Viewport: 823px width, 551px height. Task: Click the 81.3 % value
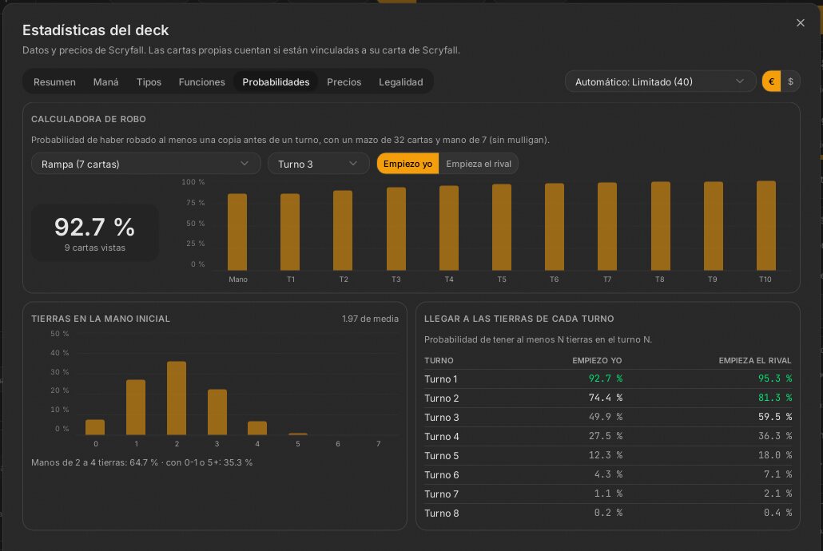(775, 398)
